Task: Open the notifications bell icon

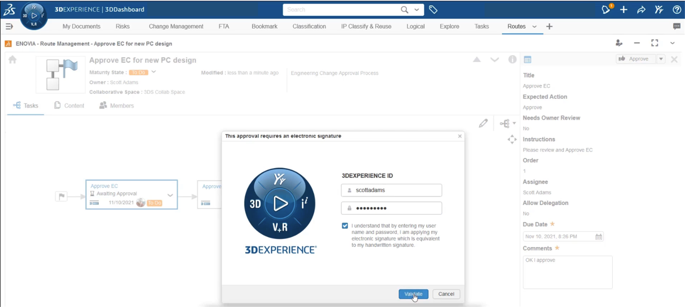Action: coord(605,9)
